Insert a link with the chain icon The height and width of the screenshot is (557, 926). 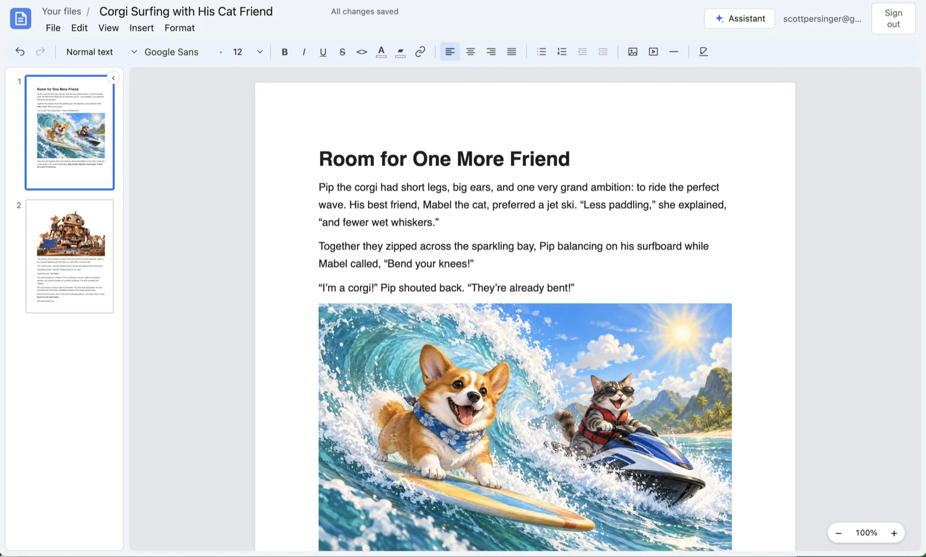click(420, 51)
